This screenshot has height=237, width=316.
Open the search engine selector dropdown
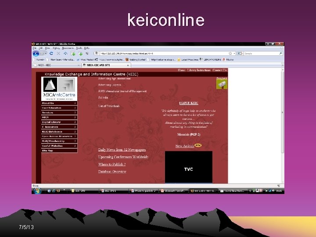pyautogui.click(x=241, y=54)
